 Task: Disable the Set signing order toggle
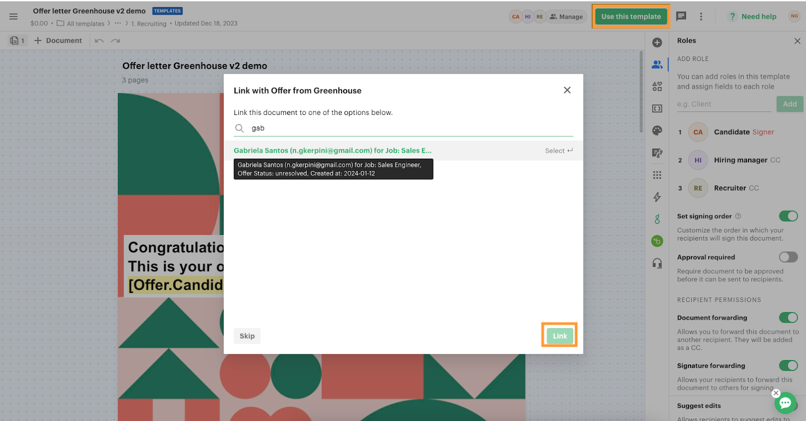[788, 216]
